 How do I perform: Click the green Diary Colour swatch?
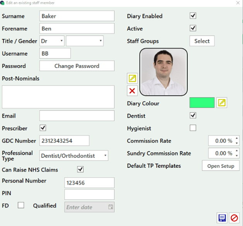pyautogui.click(x=202, y=102)
